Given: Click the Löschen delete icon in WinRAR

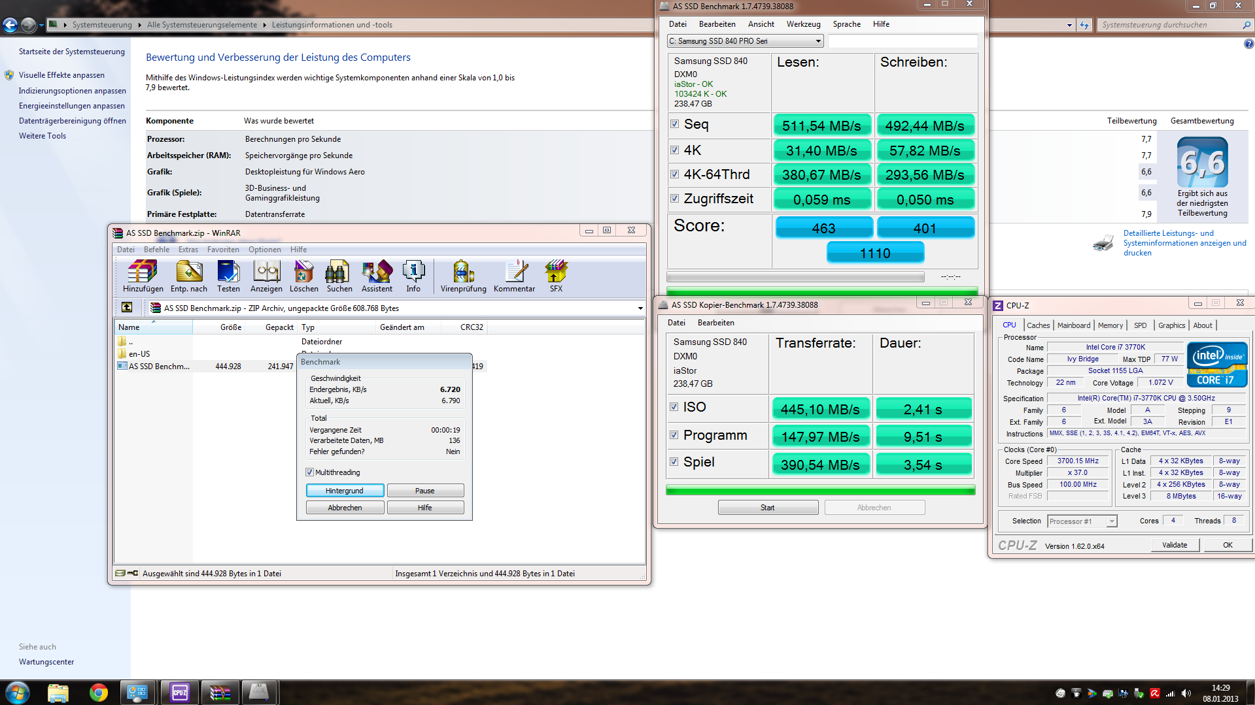Looking at the screenshot, I should (303, 276).
